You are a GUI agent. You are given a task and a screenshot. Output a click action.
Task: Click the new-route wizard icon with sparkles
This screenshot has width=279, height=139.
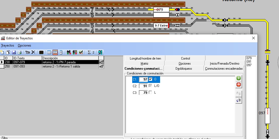coord(8,52)
